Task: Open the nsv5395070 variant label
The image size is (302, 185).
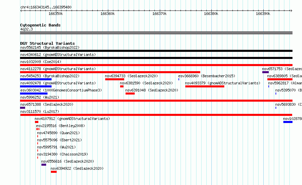Action: point(288,90)
